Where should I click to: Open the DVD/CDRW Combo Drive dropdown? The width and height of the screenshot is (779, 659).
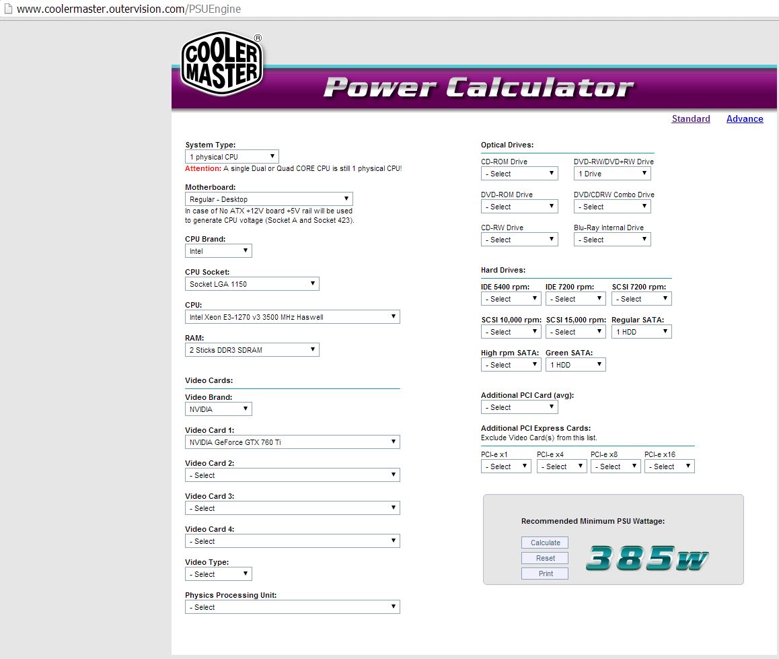[612, 206]
